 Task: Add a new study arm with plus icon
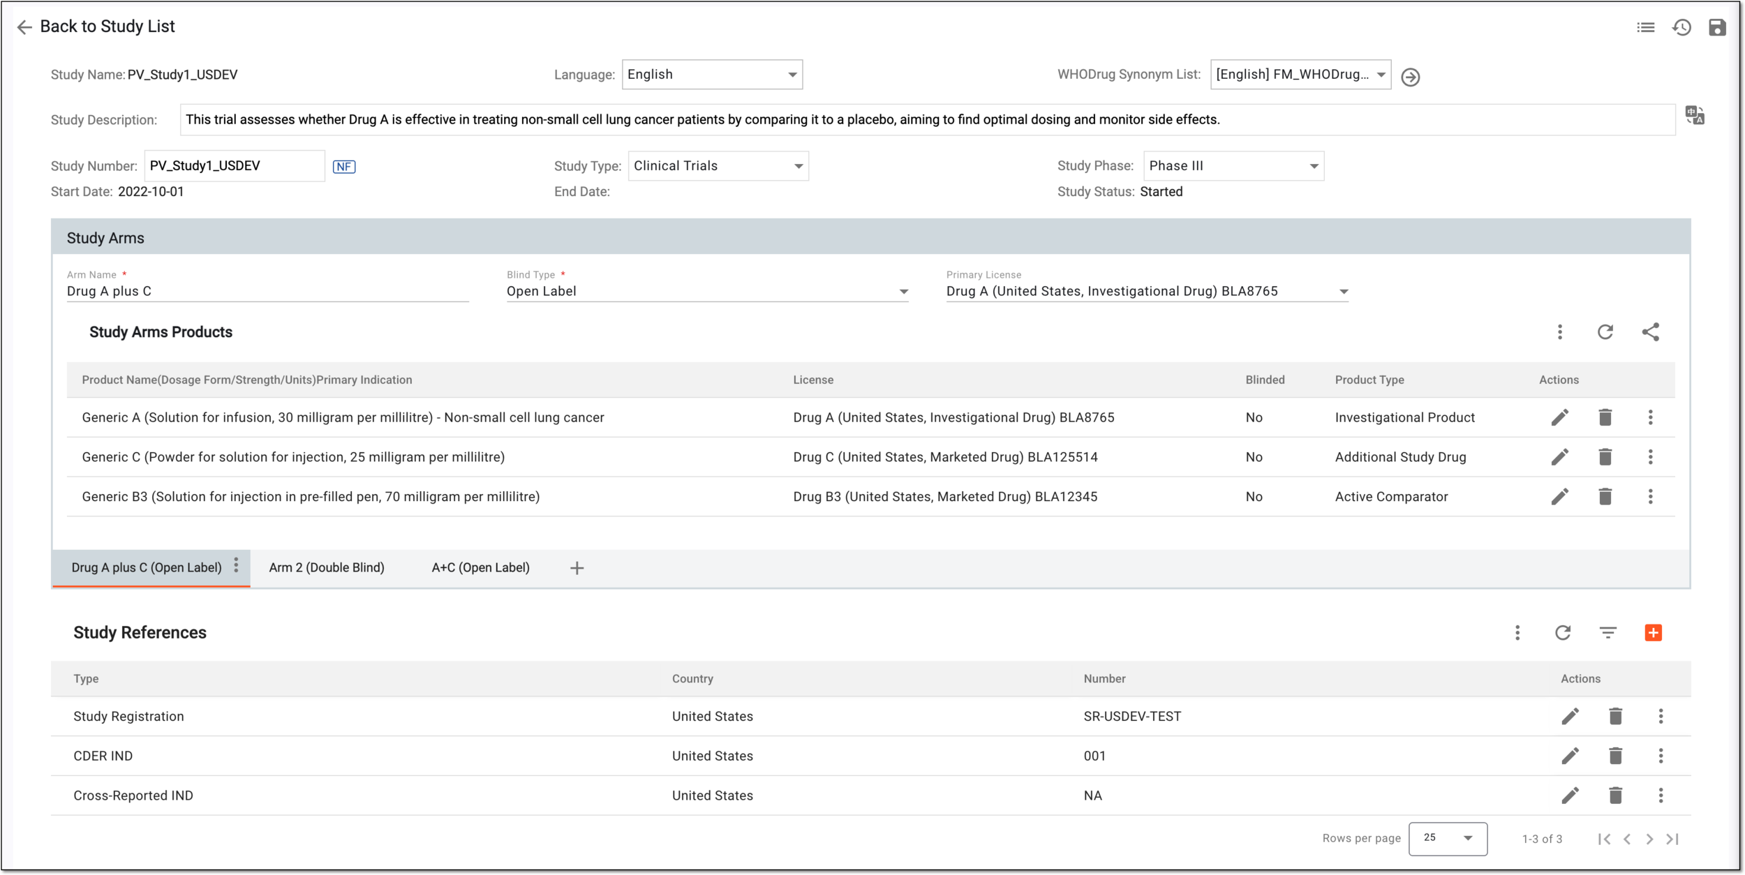(577, 568)
